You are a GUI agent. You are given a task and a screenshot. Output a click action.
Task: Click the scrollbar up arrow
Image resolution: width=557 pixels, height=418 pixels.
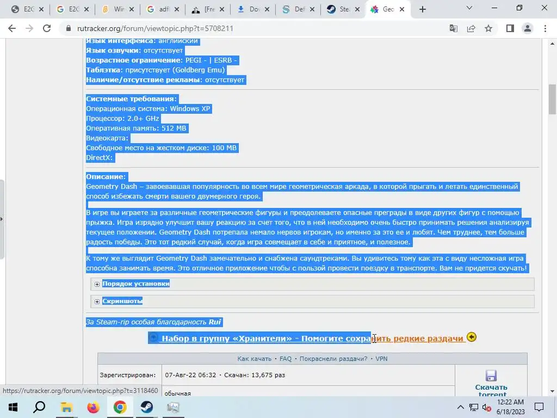[552, 44]
